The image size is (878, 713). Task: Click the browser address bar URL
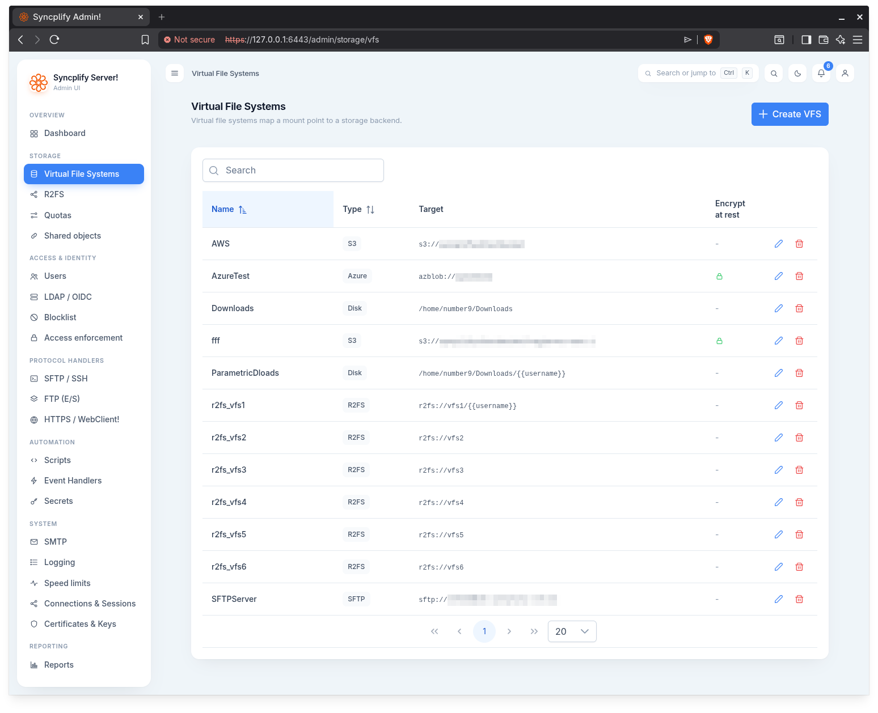(x=302, y=40)
